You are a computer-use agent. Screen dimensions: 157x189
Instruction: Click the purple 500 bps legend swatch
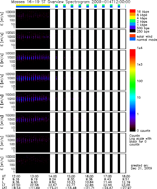coord(133,27)
